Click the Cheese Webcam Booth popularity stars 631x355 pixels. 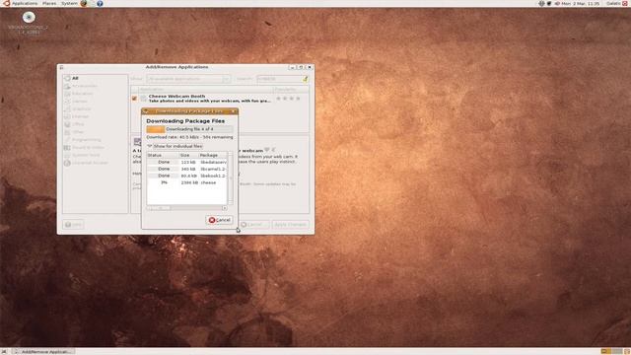[288, 99]
